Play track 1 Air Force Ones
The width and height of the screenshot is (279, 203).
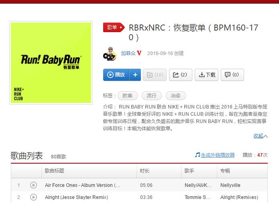pyautogui.click(x=33, y=185)
